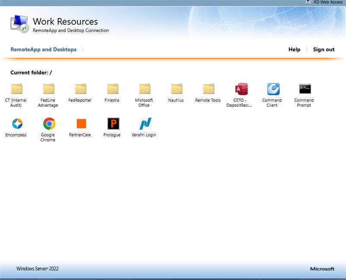Select the RemoteApp and Desktops tab
Screen dimensions: 346x280
tap(44, 49)
